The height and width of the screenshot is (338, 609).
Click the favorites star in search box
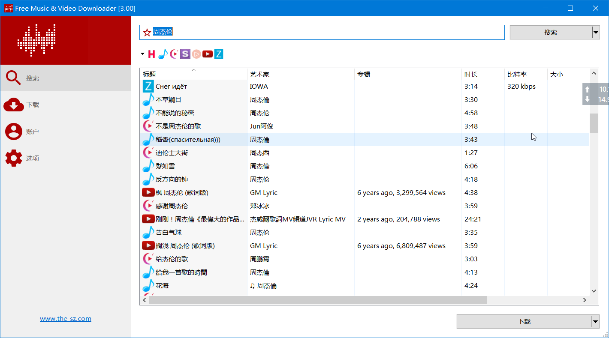pos(147,33)
